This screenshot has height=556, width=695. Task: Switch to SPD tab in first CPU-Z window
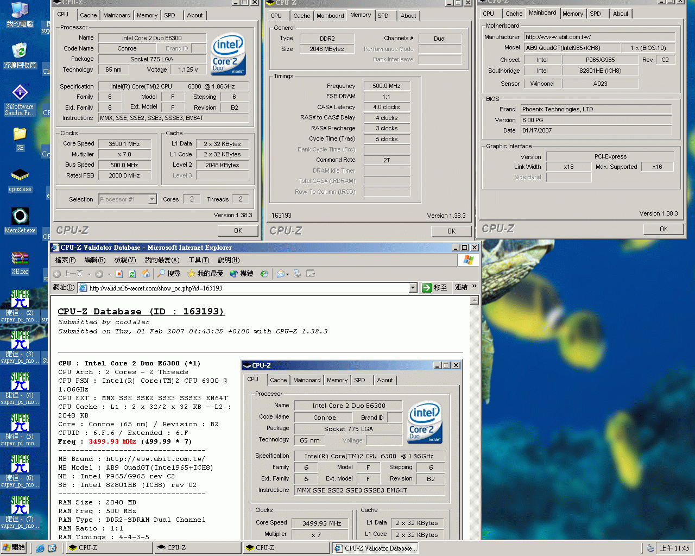pyautogui.click(x=170, y=15)
